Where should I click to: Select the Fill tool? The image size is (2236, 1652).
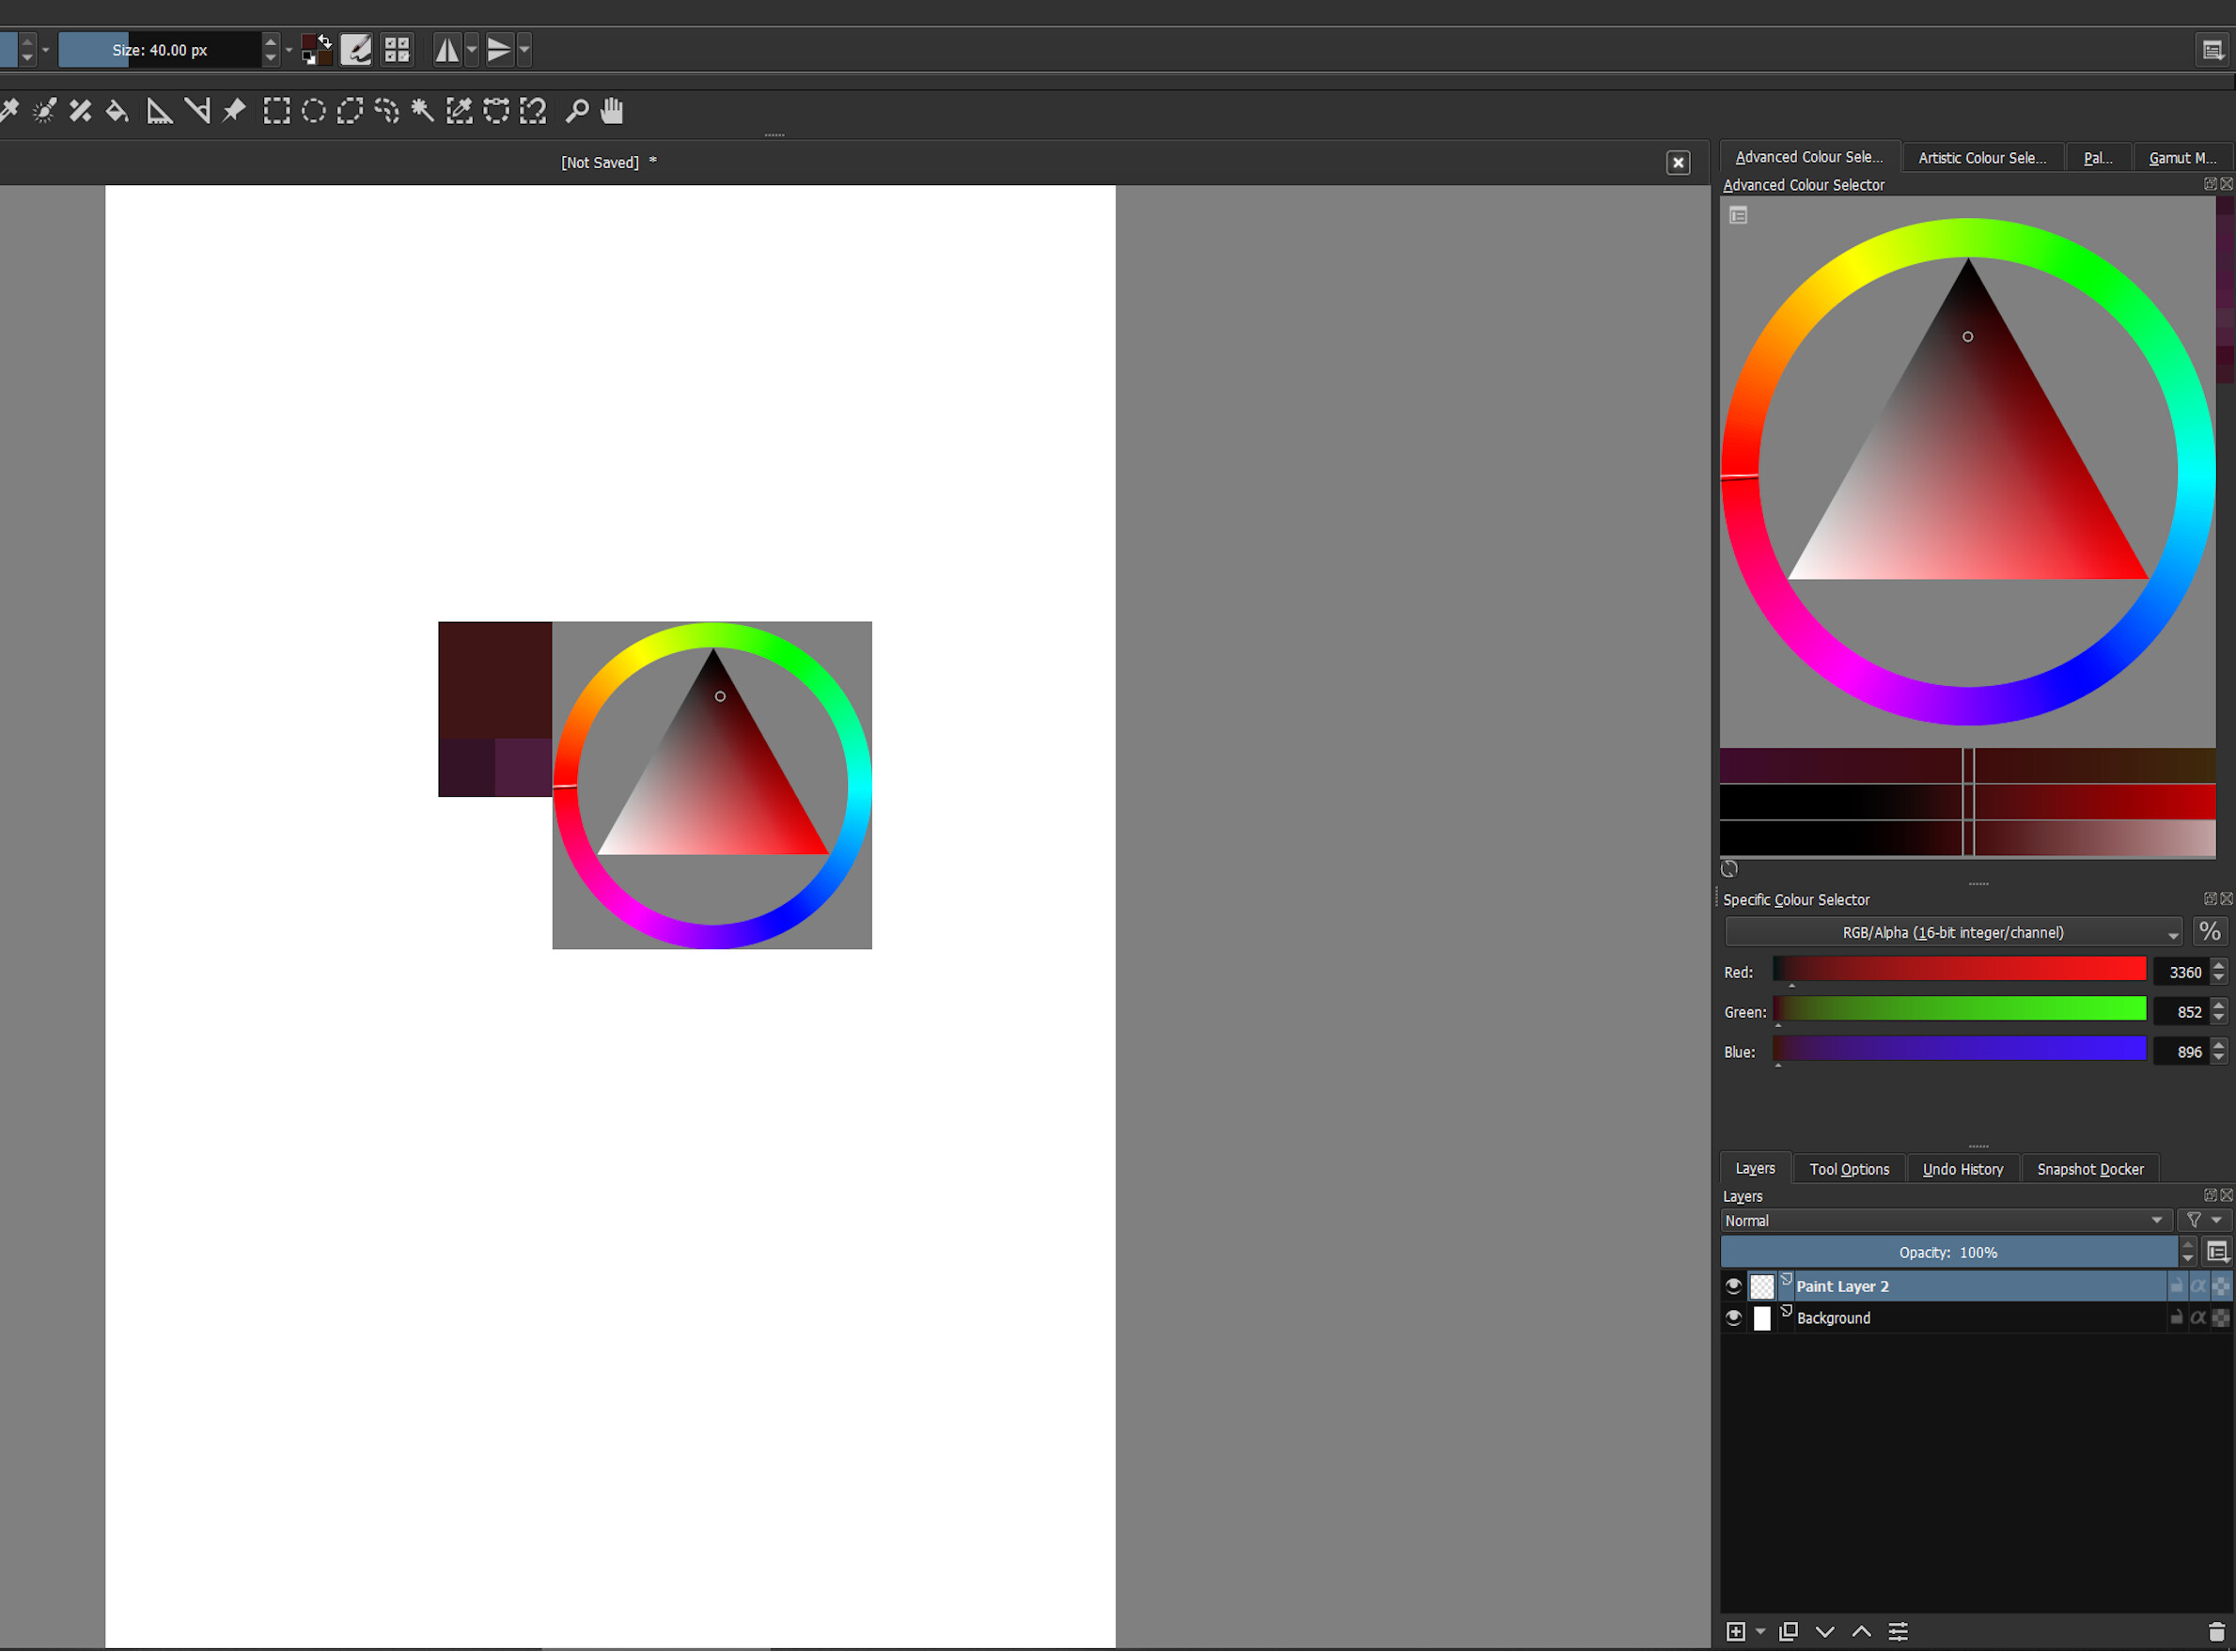click(x=117, y=110)
